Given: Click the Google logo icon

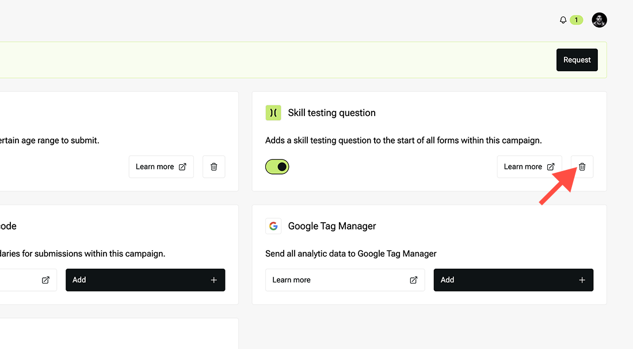Looking at the screenshot, I should coord(273,226).
